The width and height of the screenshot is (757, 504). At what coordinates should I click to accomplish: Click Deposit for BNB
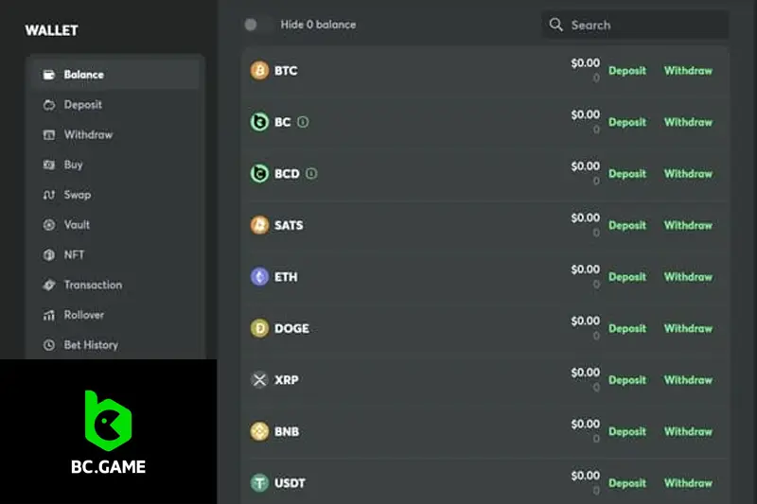tap(627, 431)
